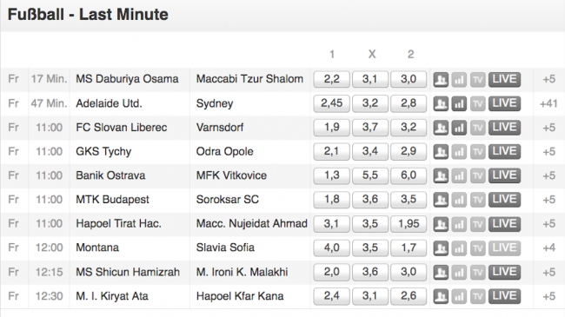Click TV icon in MTK Budapest row
565x317 pixels.
coord(477,200)
